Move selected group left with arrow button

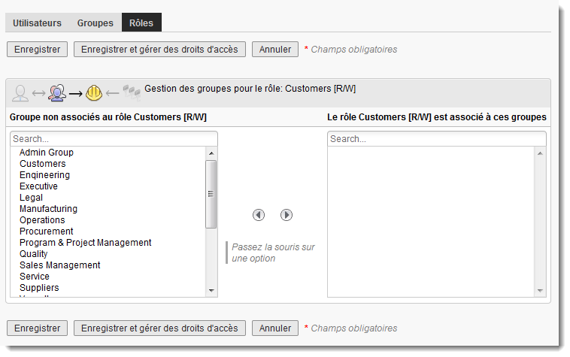(259, 215)
